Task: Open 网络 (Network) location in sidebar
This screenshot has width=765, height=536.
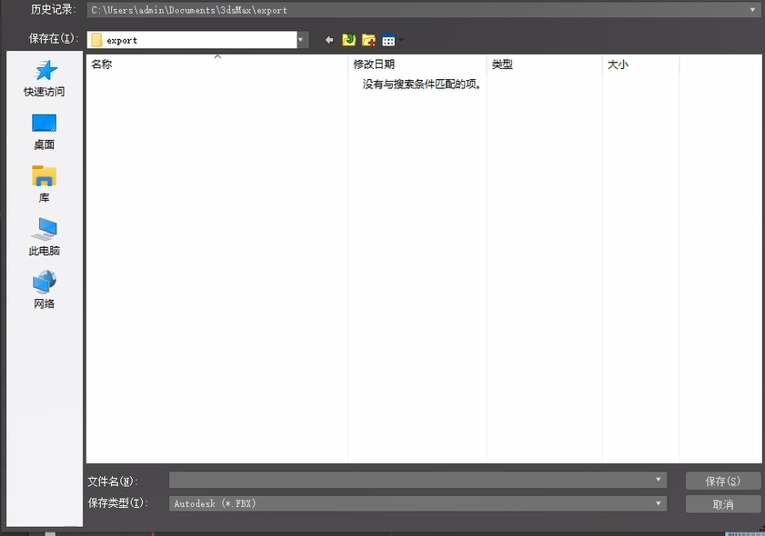Action: pos(44,290)
